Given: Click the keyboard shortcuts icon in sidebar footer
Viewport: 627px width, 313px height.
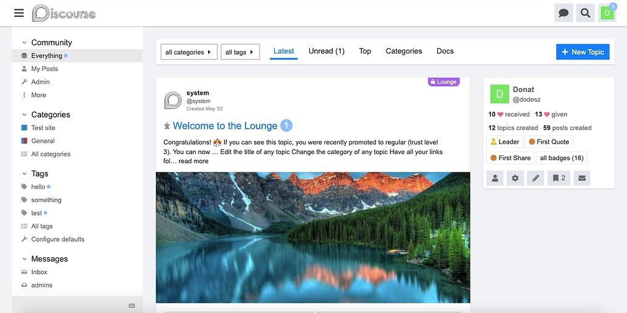Looking at the screenshot, I should 132,306.
